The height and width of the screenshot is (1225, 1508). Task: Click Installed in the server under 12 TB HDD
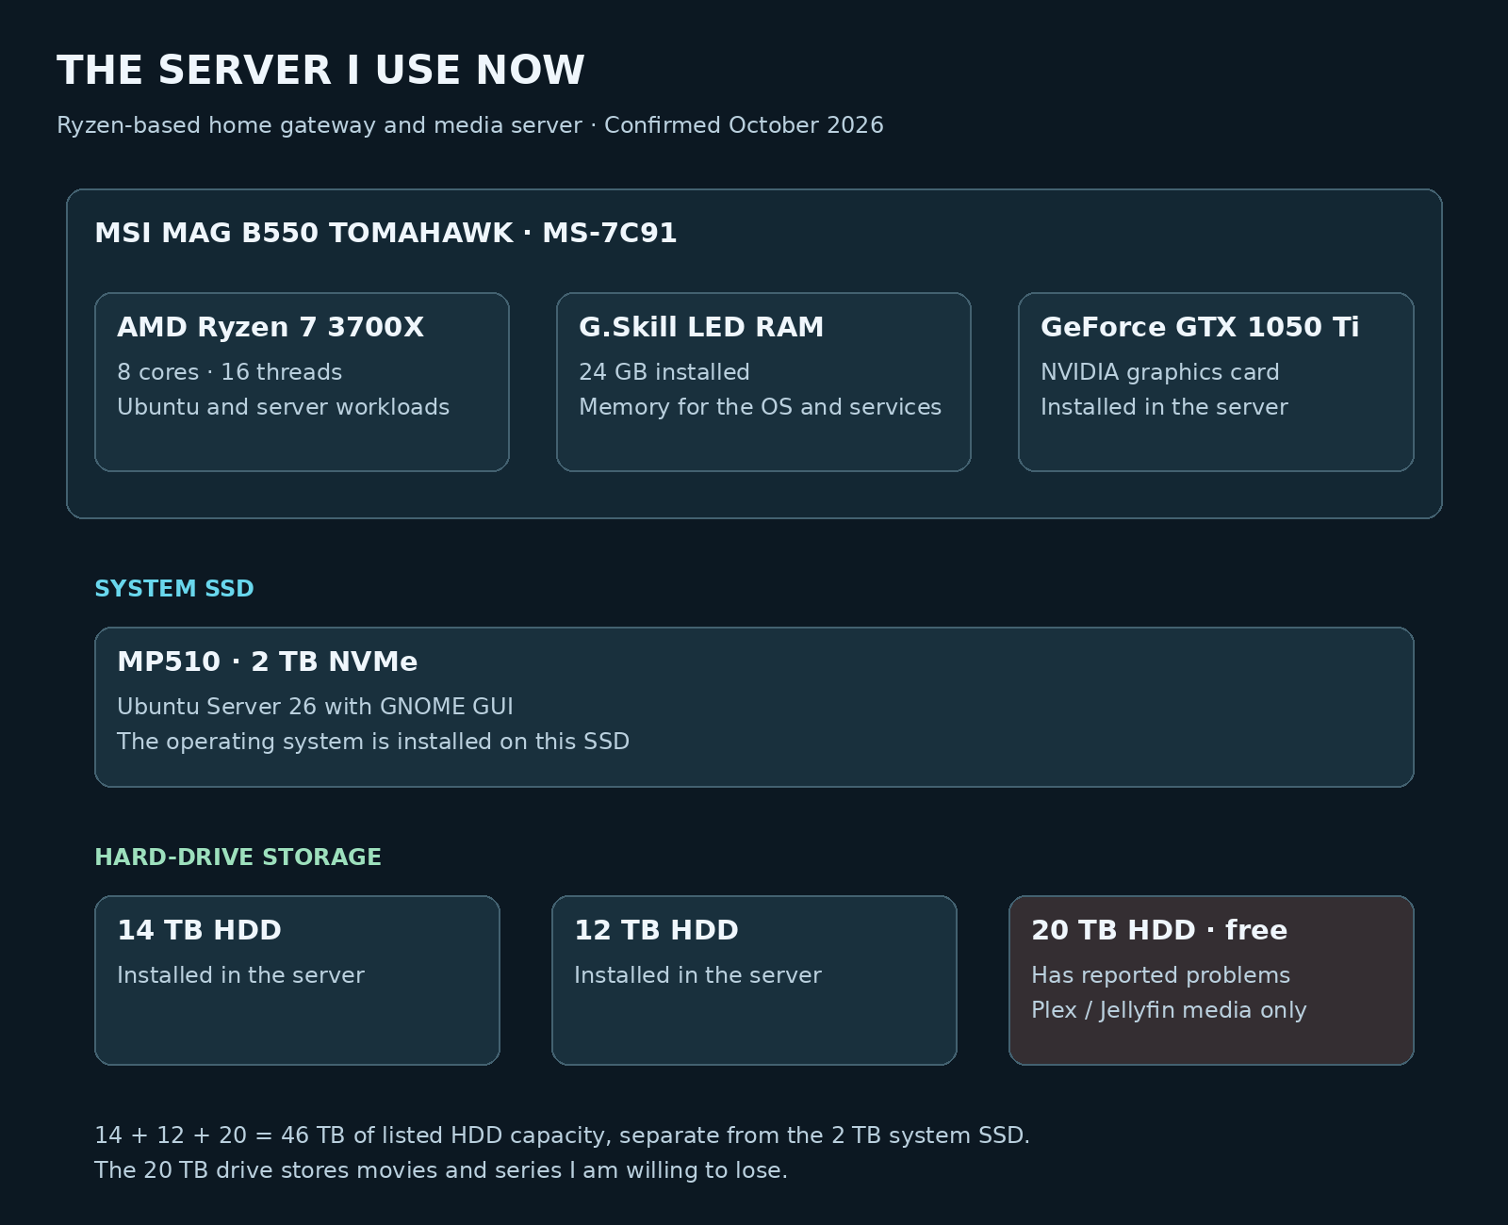(697, 975)
